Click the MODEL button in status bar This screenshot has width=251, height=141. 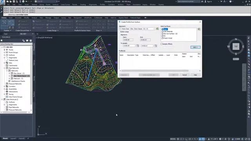[x=173, y=139]
